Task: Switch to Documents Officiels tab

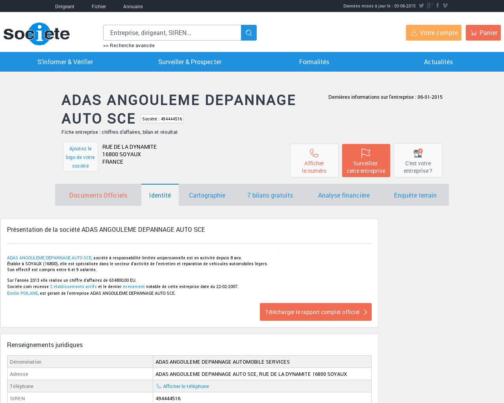Action: point(98,195)
